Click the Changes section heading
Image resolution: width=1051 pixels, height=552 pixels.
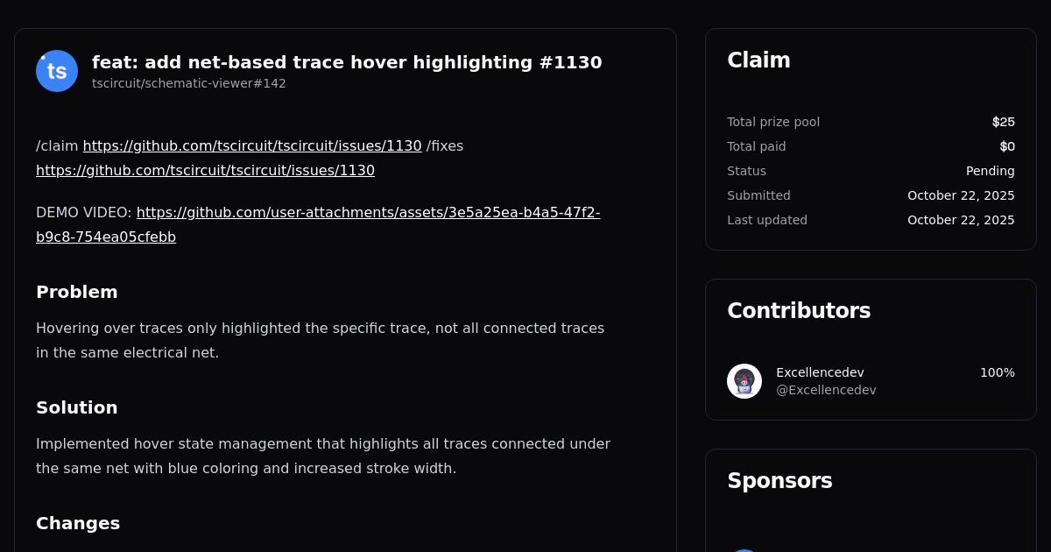click(x=78, y=523)
